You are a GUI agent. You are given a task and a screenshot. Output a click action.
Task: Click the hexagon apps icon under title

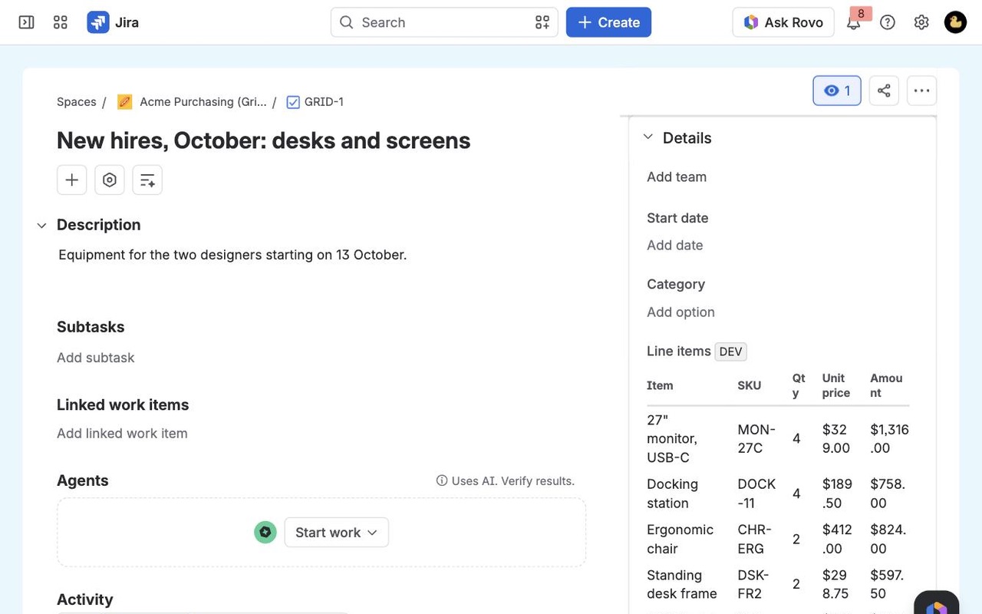pos(110,180)
